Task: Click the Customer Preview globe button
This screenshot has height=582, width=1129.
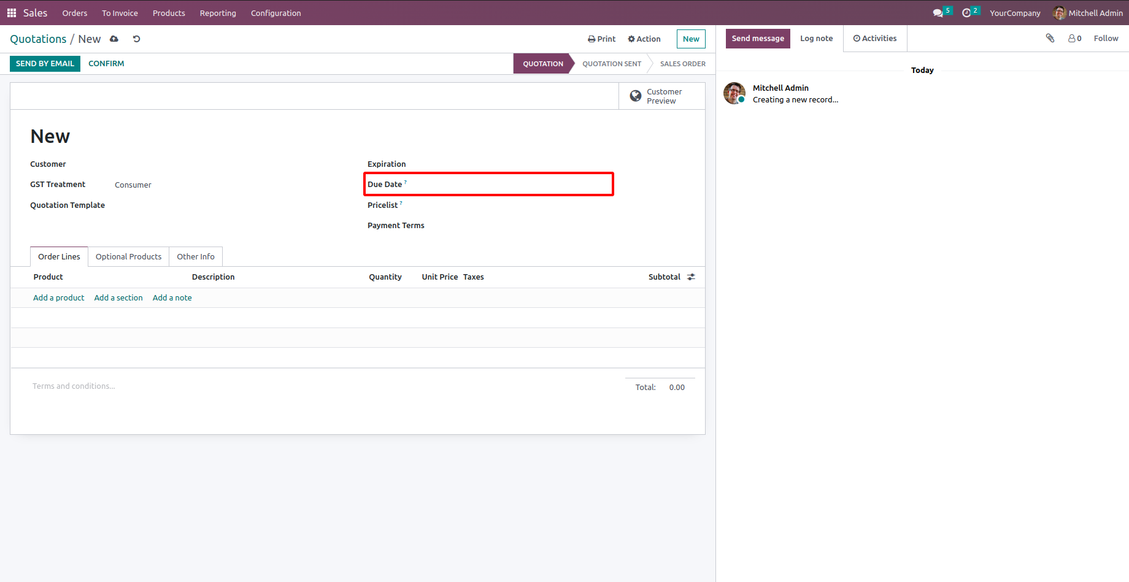Action: click(x=662, y=96)
